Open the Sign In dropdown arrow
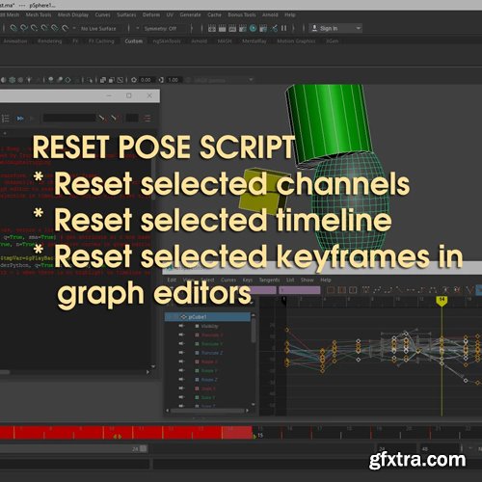The image size is (482, 482). pos(359,29)
